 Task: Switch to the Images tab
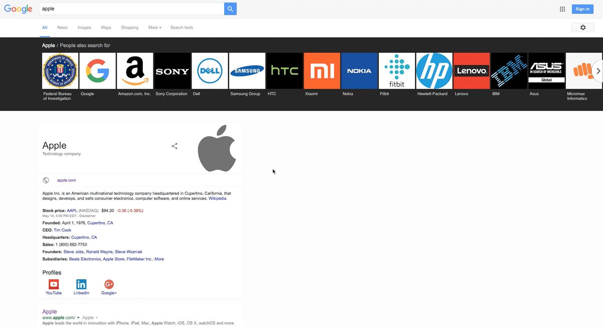(x=84, y=28)
